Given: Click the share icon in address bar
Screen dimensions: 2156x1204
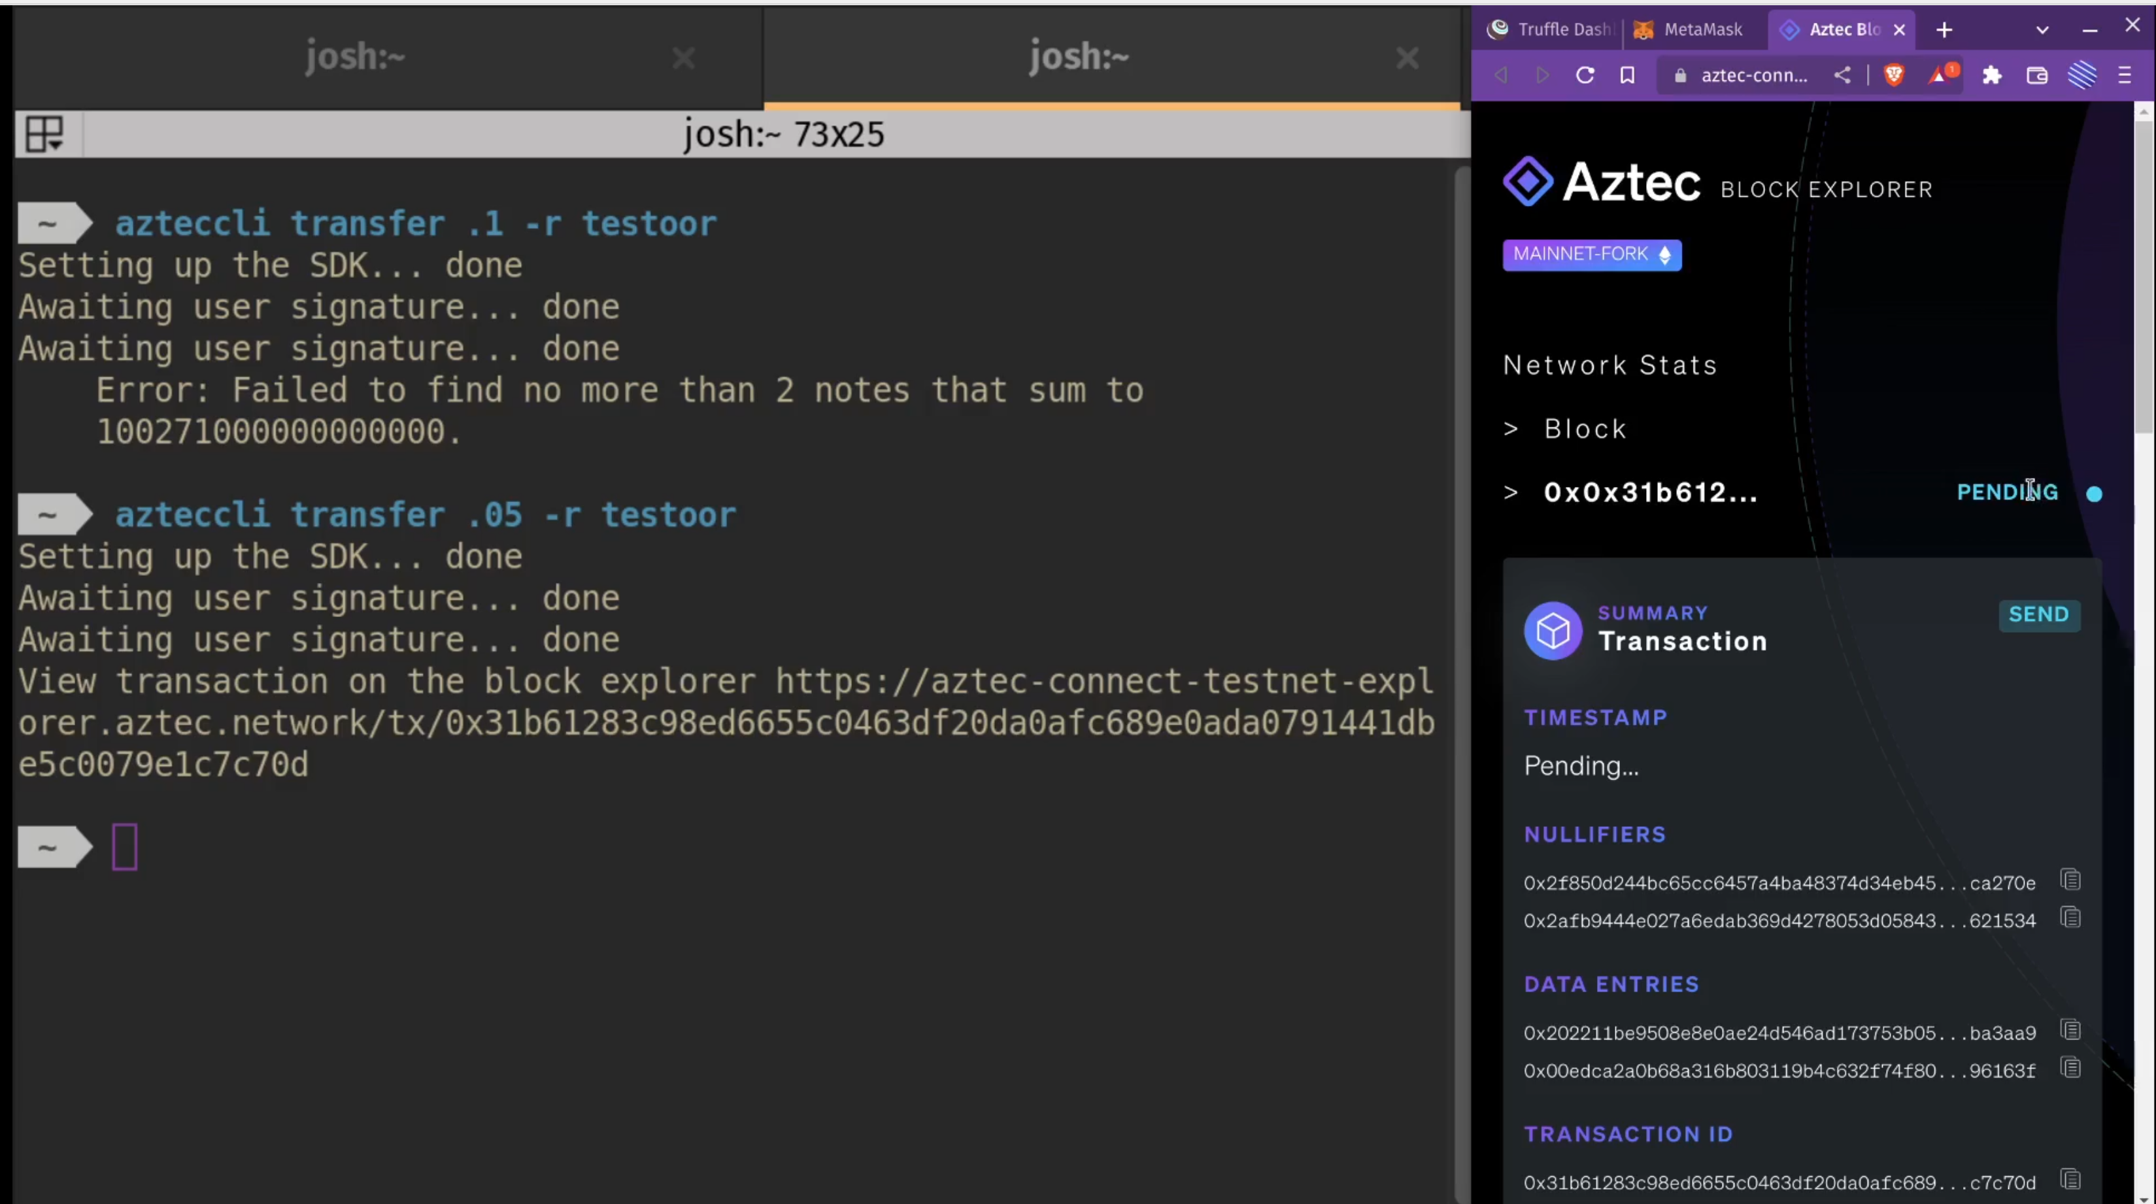Looking at the screenshot, I should coord(1842,75).
